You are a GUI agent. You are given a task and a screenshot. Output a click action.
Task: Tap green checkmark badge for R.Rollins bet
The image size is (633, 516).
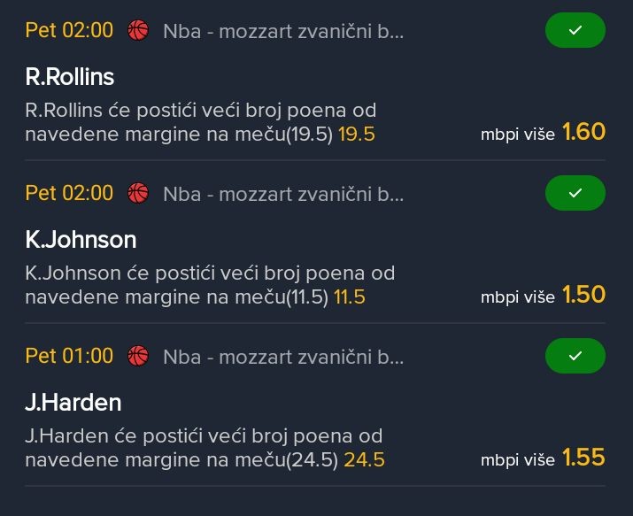[575, 31]
